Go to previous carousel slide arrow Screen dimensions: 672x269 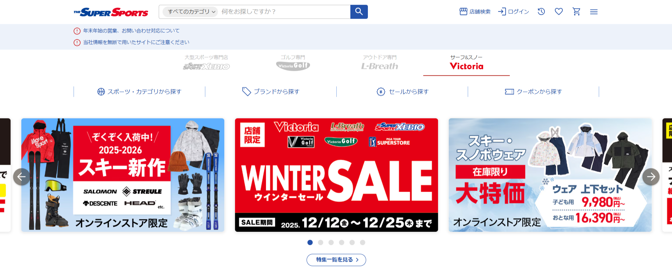point(22,177)
